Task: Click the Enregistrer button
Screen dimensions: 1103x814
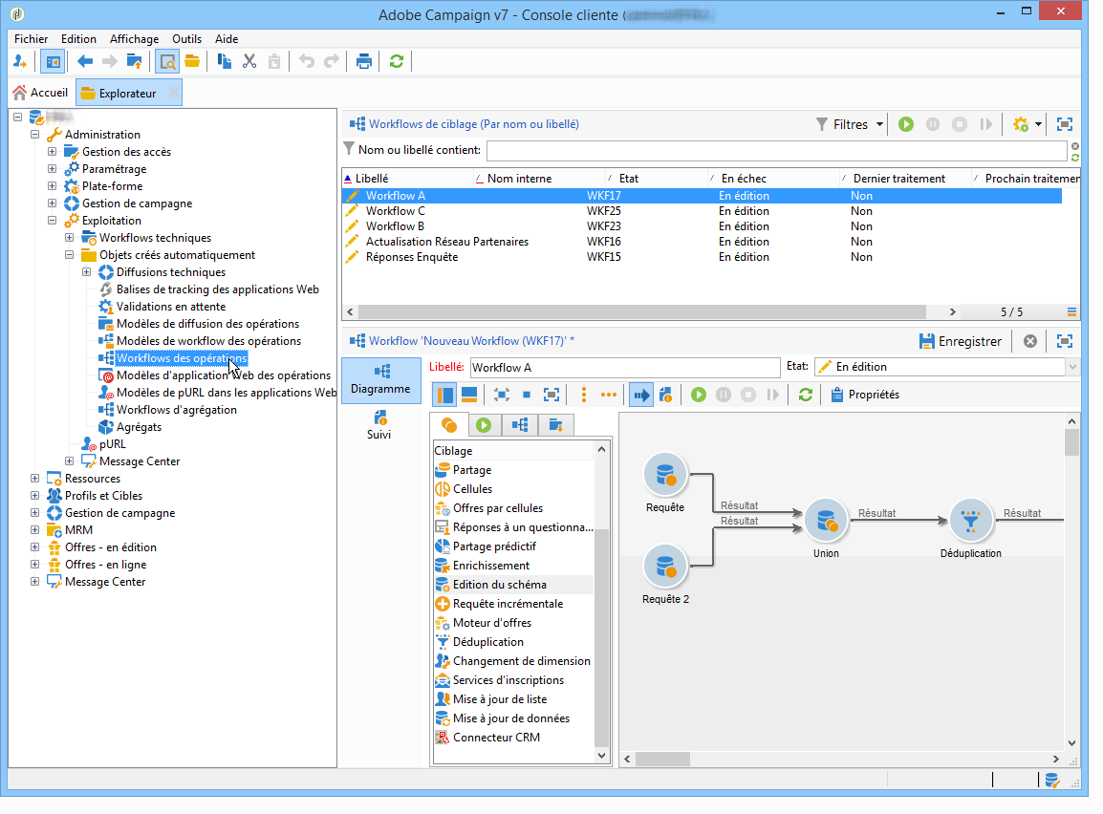Action: pos(961,341)
